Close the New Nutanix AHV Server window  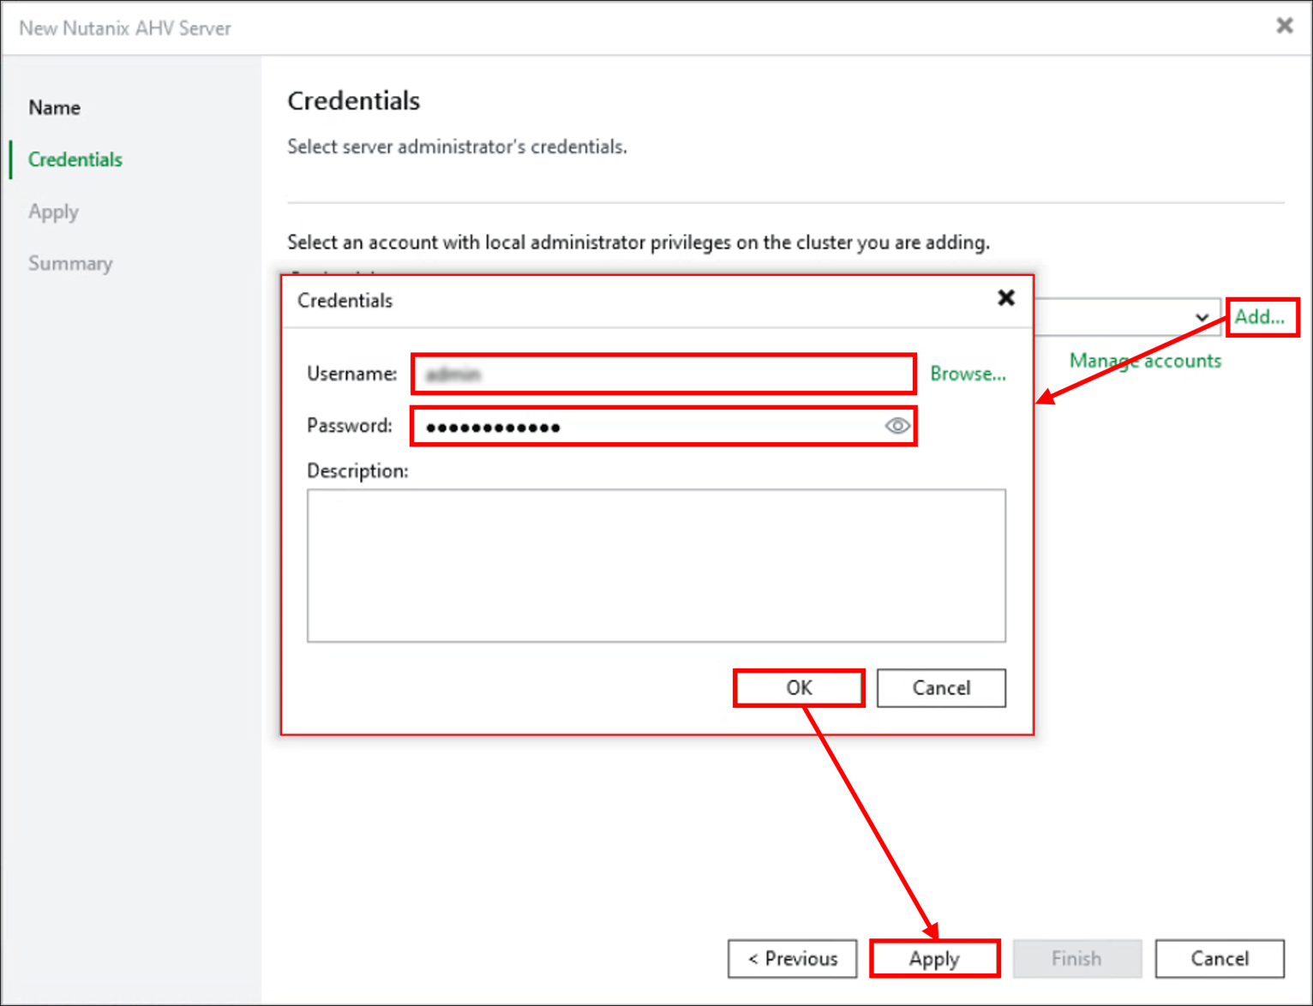tap(1285, 26)
